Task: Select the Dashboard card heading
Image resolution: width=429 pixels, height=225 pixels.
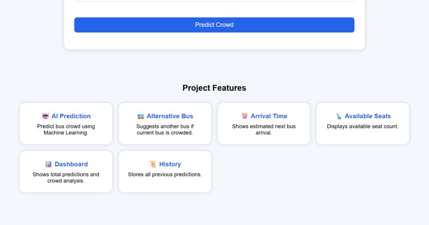Action: point(71,164)
